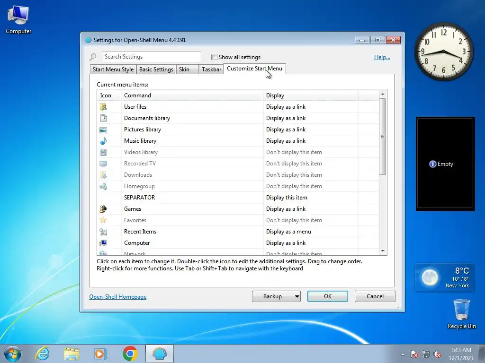Screen dimensions: 485x363
Task: Launch Google Chrome from the taskbar
Action: tap(130, 354)
